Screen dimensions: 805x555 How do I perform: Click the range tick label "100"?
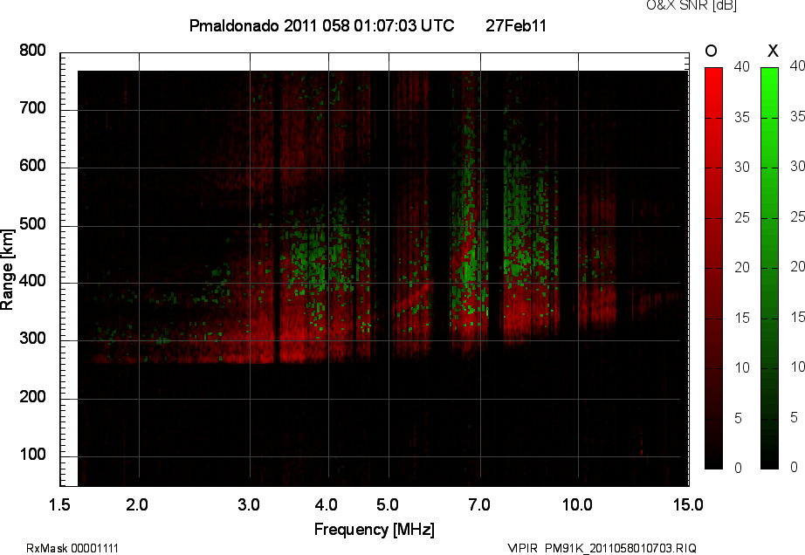33,455
